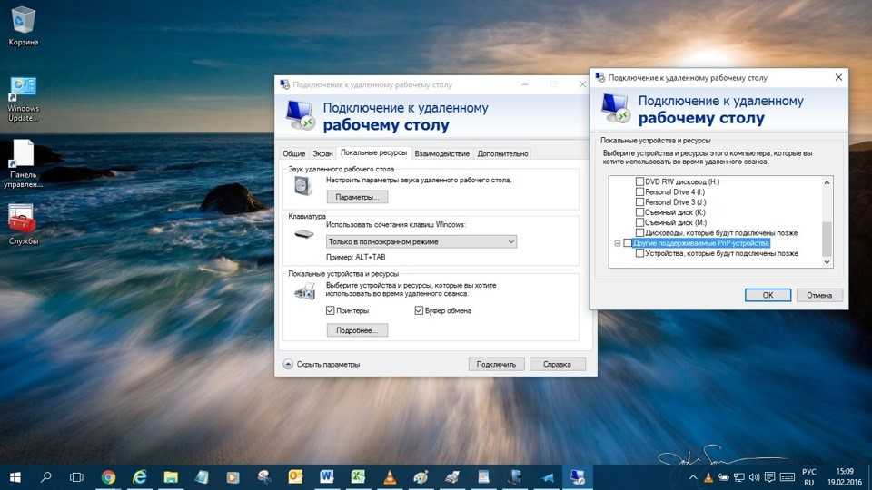Open Microsoft Word from the taskbar

click(x=326, y=477)
